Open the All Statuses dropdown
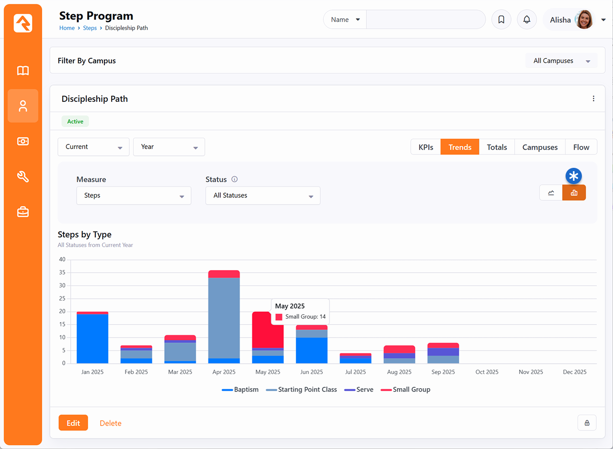This screenshot has height=449, width=613. click(x=262, y=196)
